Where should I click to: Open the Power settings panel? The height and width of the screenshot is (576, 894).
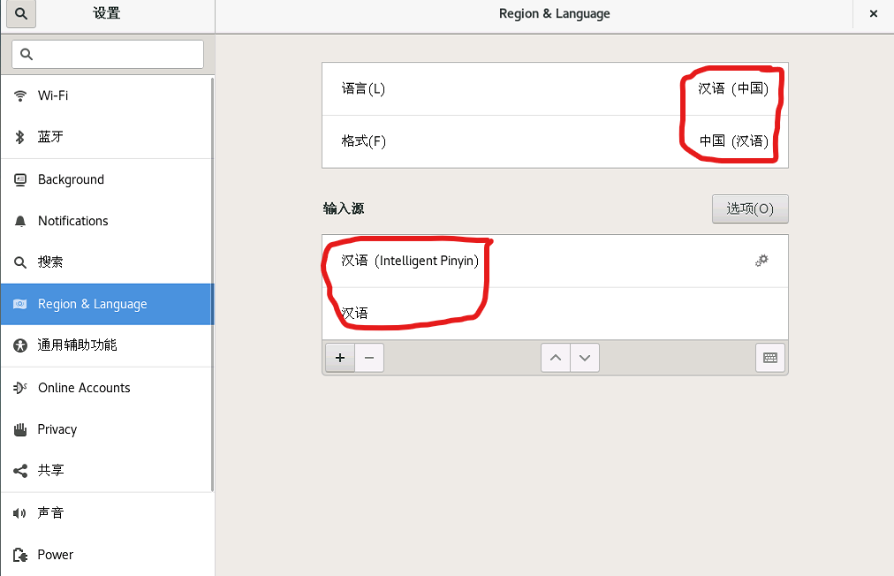(x=107, y=554)
